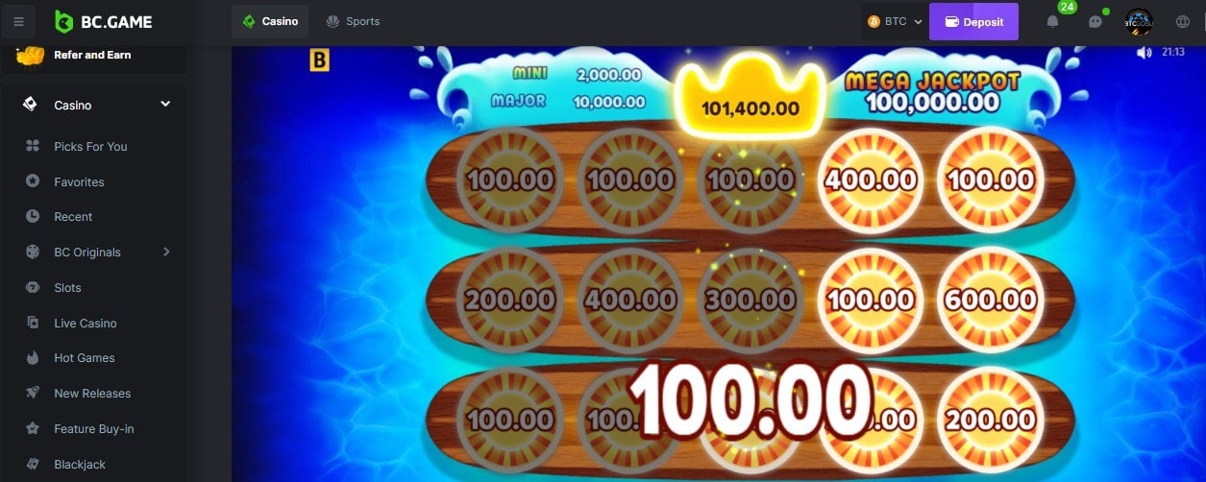
Task: Open the hamburger menu icon
Action: coord(19,21)
